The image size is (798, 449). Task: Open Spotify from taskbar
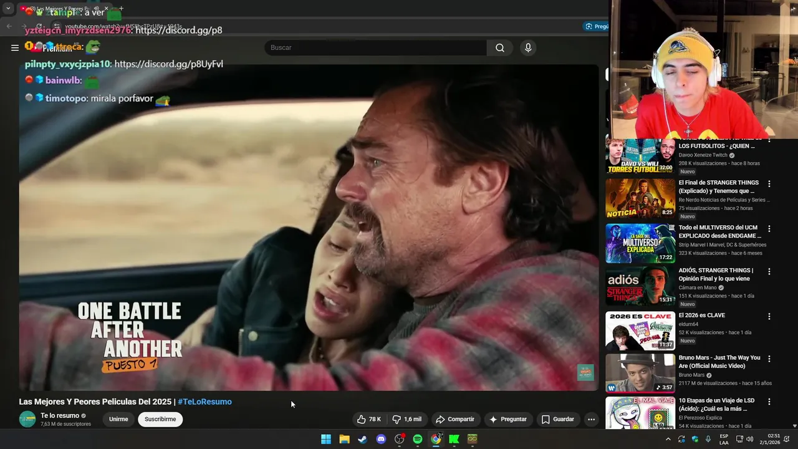click(418, 439)
